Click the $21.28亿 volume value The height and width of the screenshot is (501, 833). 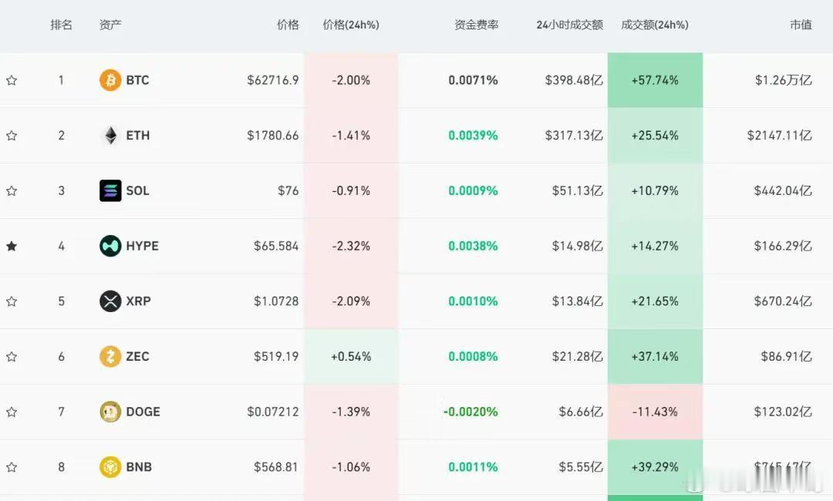tap(578, 356)
